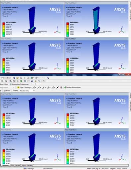This screenshot has height=170, width=131.
Task: Click the 1 Message status bar entry
Action: (x=29, y=169)
